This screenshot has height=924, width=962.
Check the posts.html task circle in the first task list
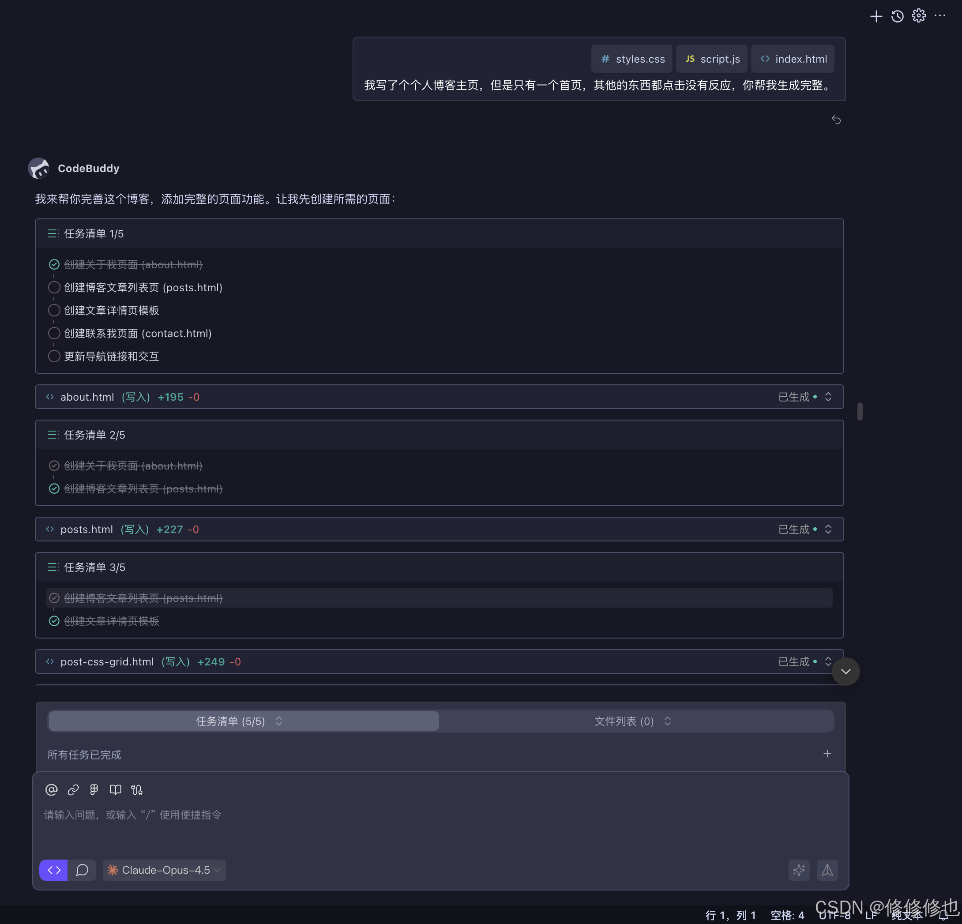[54, 288]
